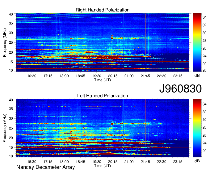Click the 25 MHz tick on the top plot
210x171 pixels.
11,42
